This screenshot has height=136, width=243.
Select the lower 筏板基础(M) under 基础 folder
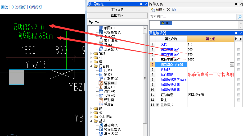(110, 129)
